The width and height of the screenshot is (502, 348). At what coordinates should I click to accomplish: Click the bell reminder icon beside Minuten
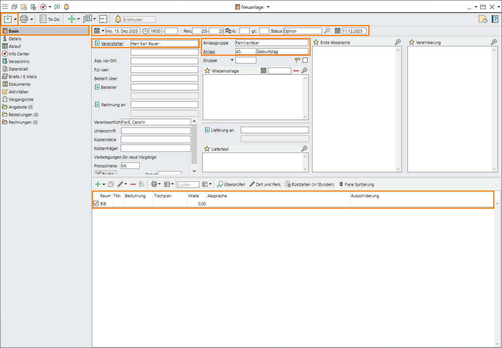point(118,19)
